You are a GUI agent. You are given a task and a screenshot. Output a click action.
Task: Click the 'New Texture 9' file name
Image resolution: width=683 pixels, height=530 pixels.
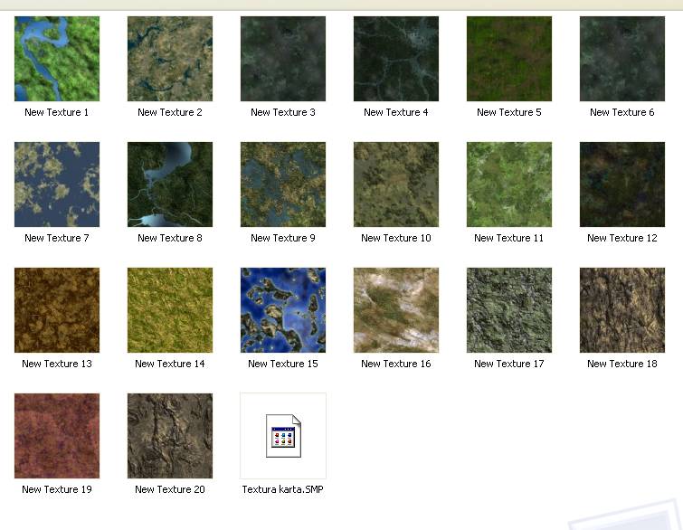click(x=283, y=238)
